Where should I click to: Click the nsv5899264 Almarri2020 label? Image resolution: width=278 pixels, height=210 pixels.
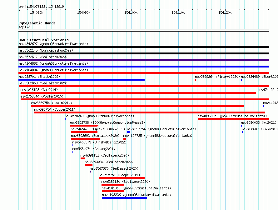tap(217, 77)
